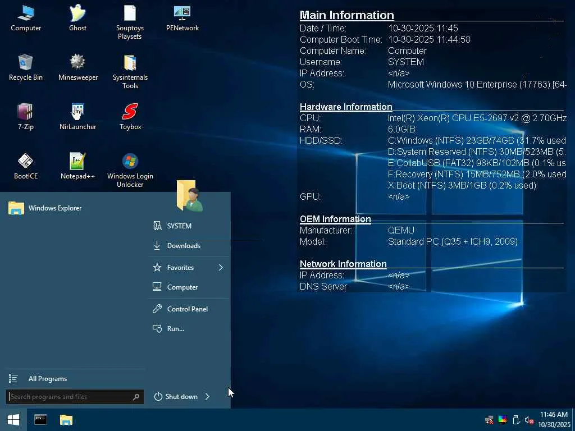The height and width of the screenshot is (431, 575).
Task: Click the CPU Intel Xeon text
Action: [x=477, y=118]
